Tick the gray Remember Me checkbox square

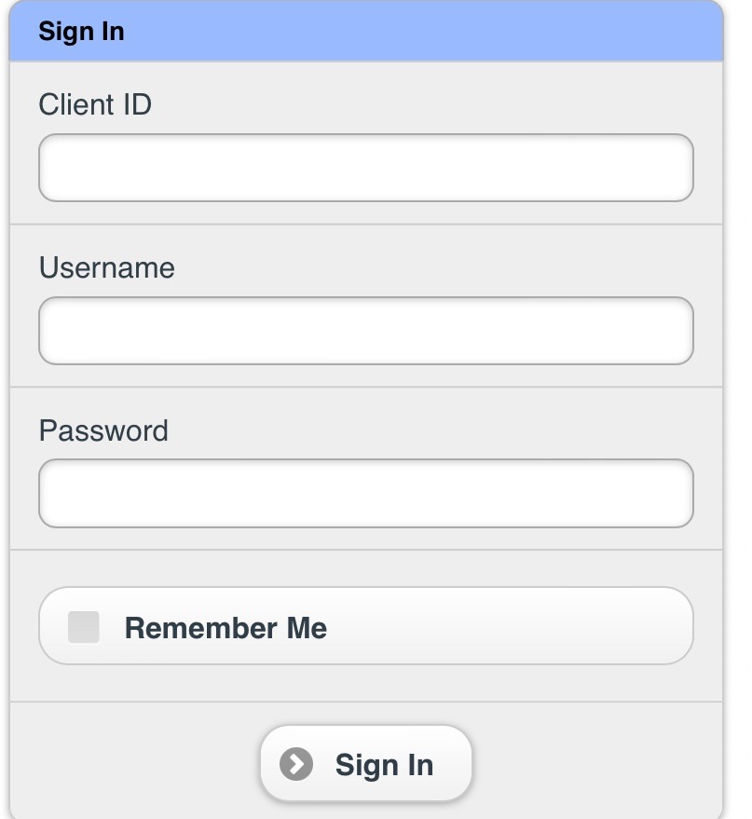coord(84,627)
